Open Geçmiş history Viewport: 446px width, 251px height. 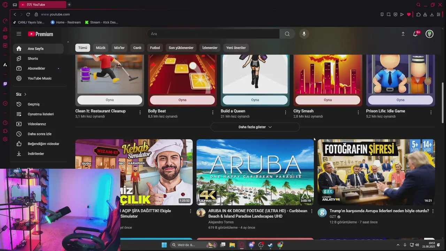pos(38,104)
